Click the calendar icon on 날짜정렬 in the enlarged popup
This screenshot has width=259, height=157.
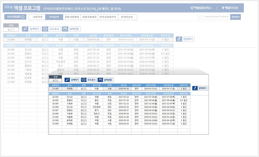pyautogui.click(x=101, y=80)
